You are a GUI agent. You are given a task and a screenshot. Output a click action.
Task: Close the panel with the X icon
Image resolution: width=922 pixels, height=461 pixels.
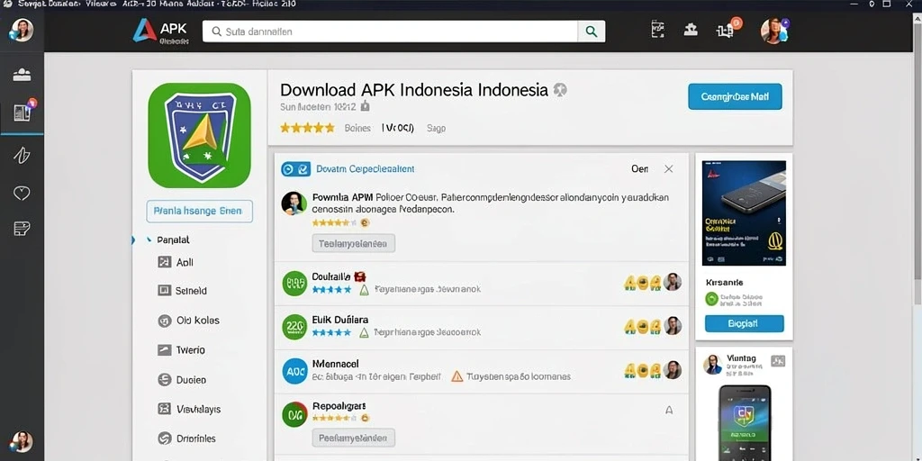pyautogui.click(x=669, y=168)
